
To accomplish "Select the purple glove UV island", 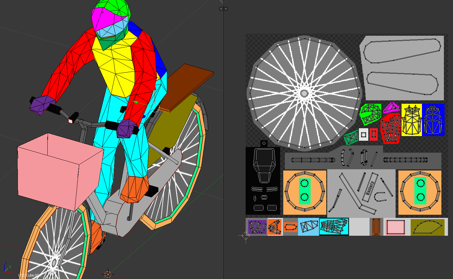I will coord(257,227).
